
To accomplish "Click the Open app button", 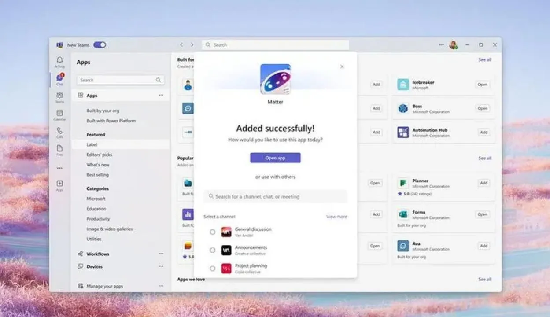I will point(275,158).
